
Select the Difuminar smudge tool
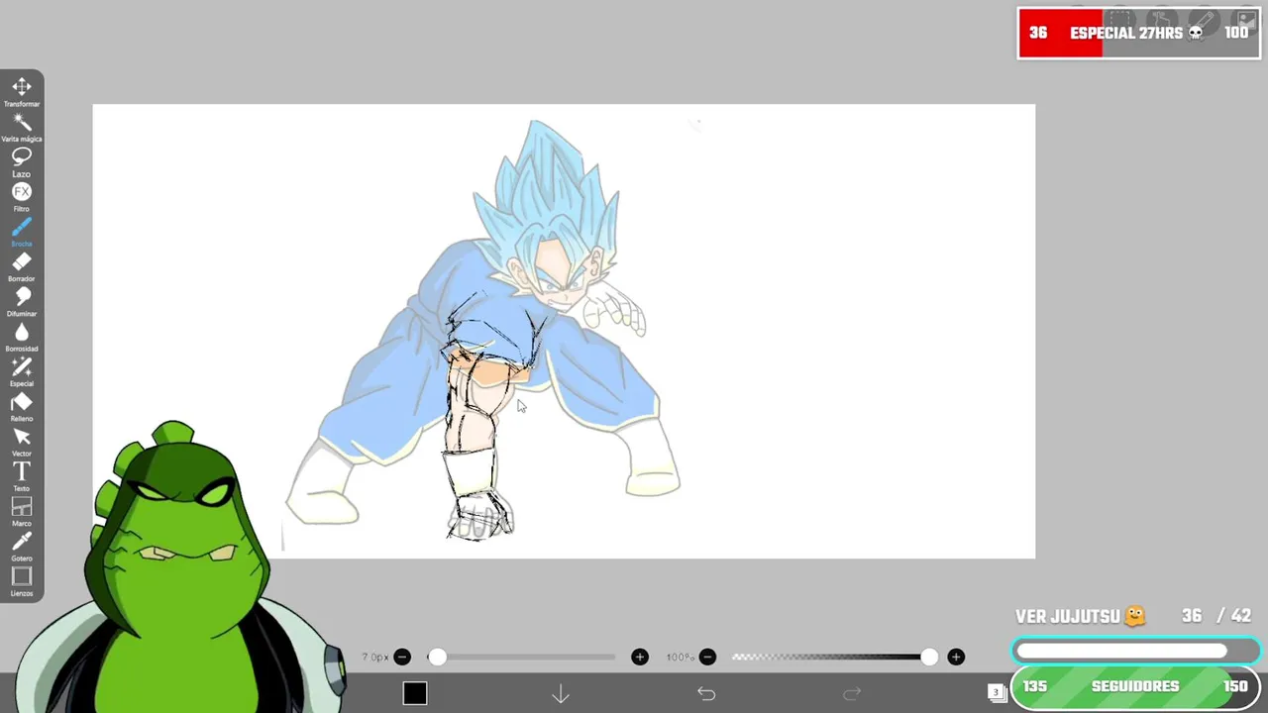22,301
